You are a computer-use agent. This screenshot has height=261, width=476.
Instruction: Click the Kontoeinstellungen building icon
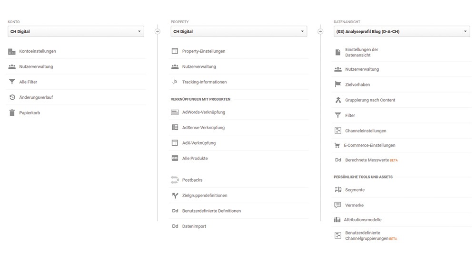click(x=12, y=51)
